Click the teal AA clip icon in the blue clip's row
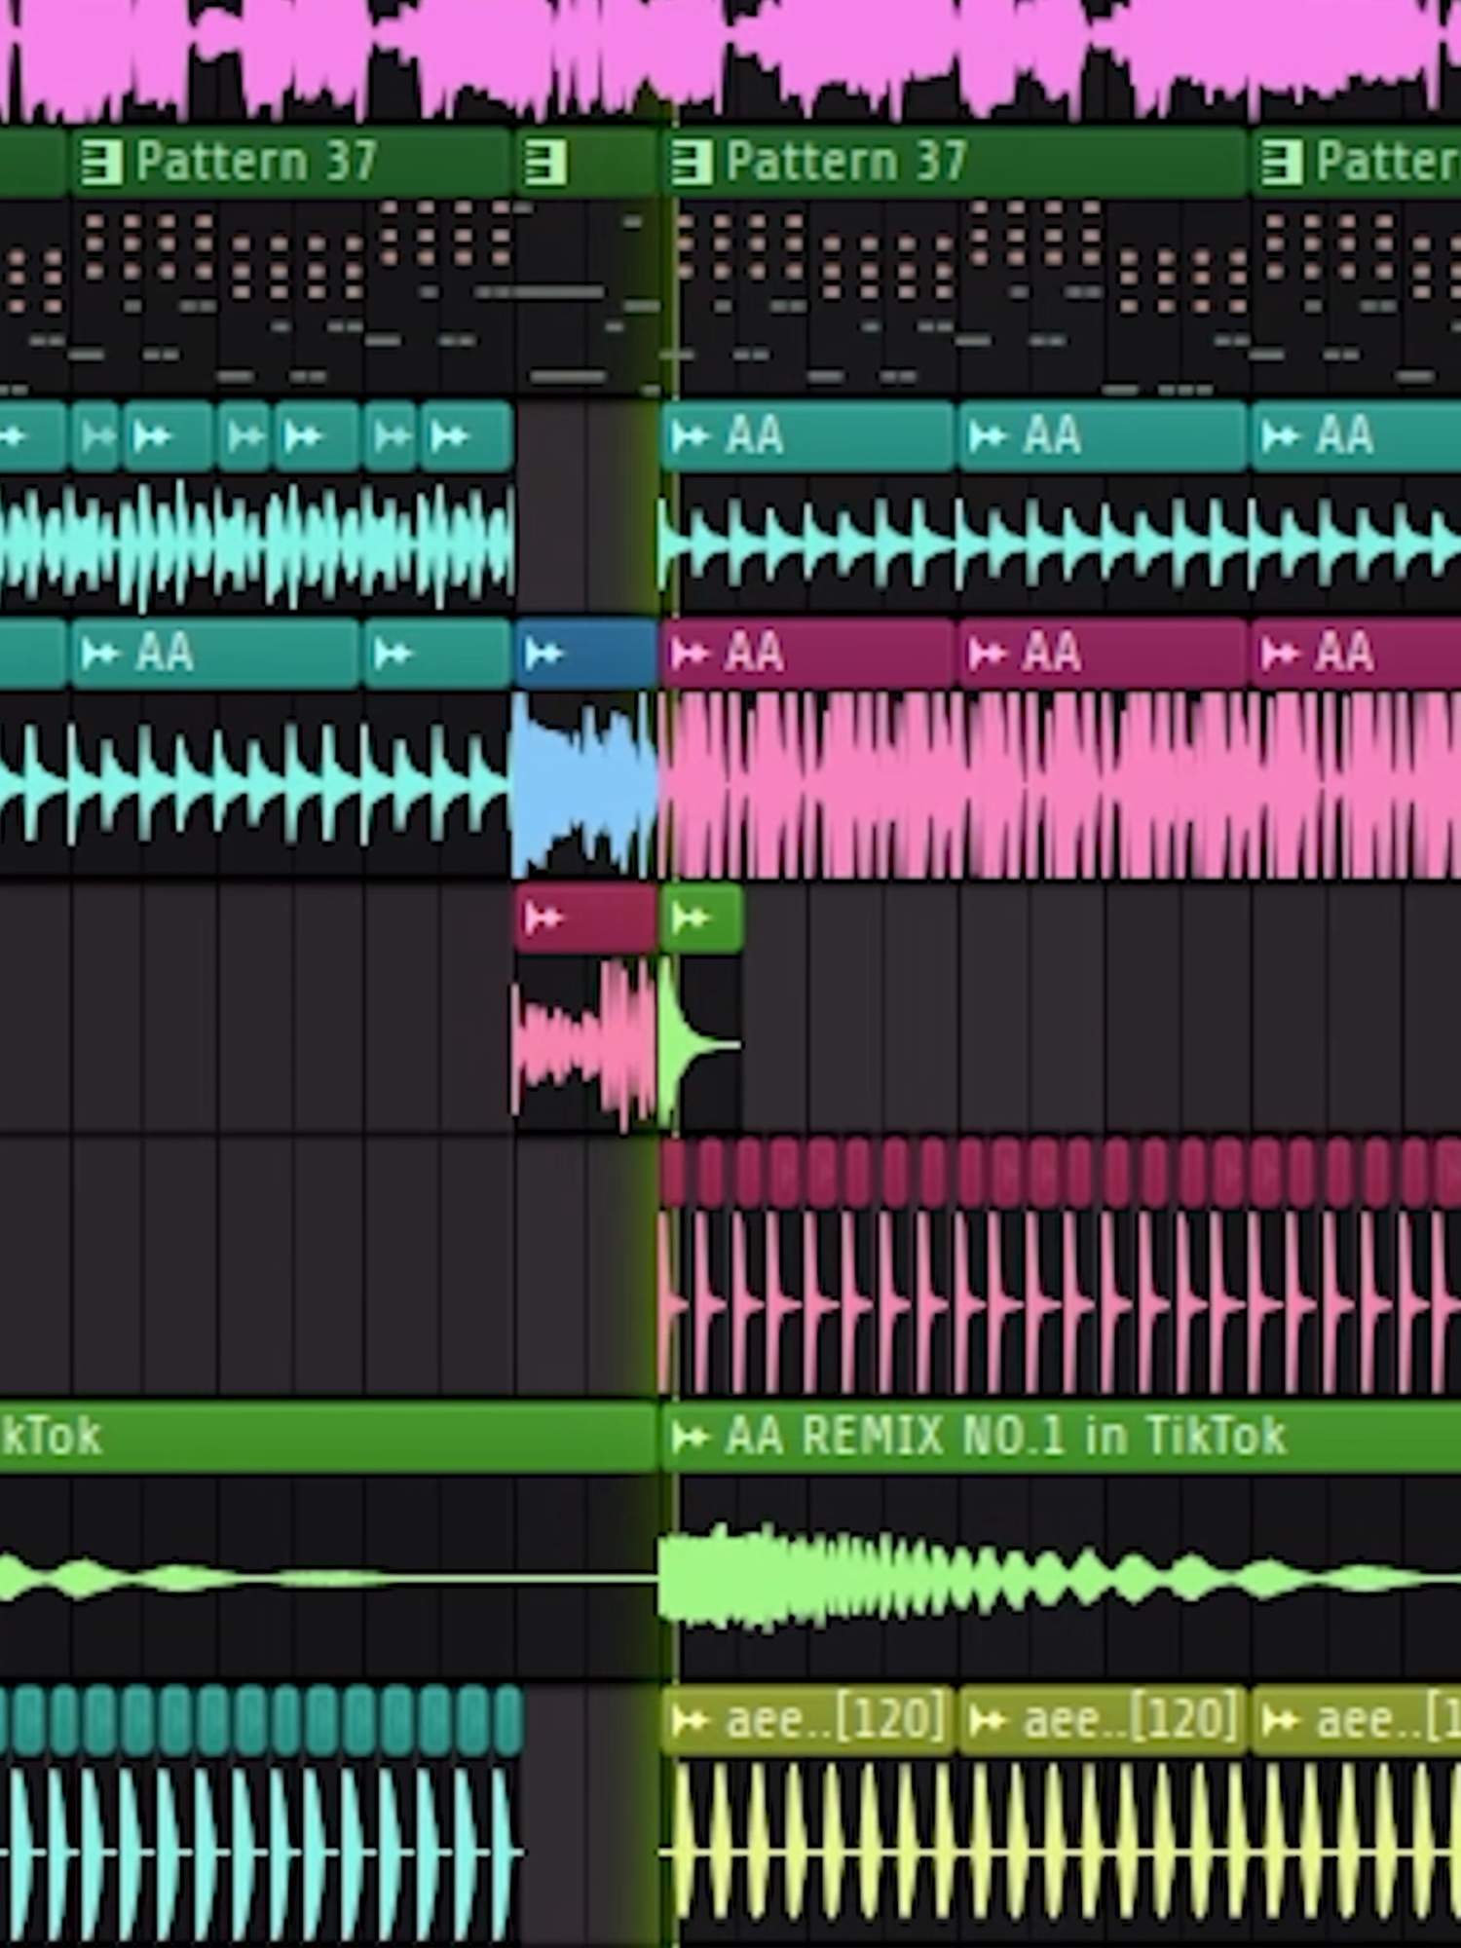This screenshot has height=1948, width=1461. pos(100,653)
